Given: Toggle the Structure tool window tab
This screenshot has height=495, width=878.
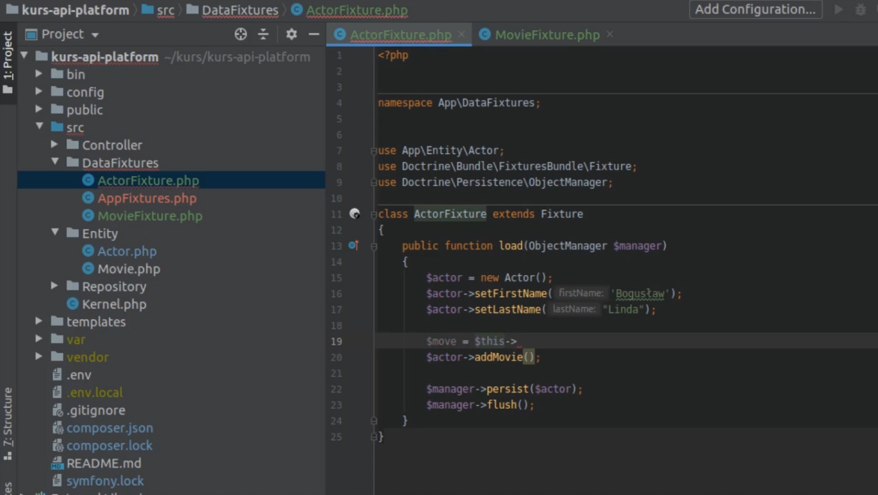Looking at the screenshot, I should (x=8, y=422).
